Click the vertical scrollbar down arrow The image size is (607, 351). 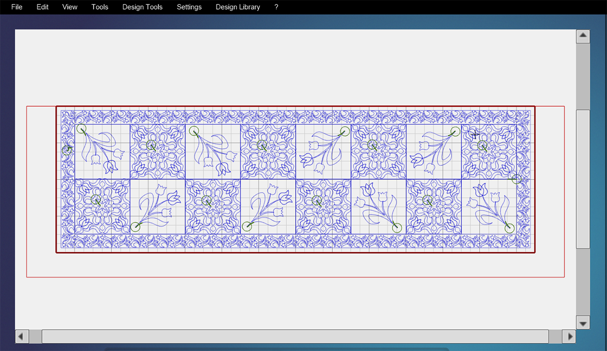pyautogui.click(x=583, y=323)
